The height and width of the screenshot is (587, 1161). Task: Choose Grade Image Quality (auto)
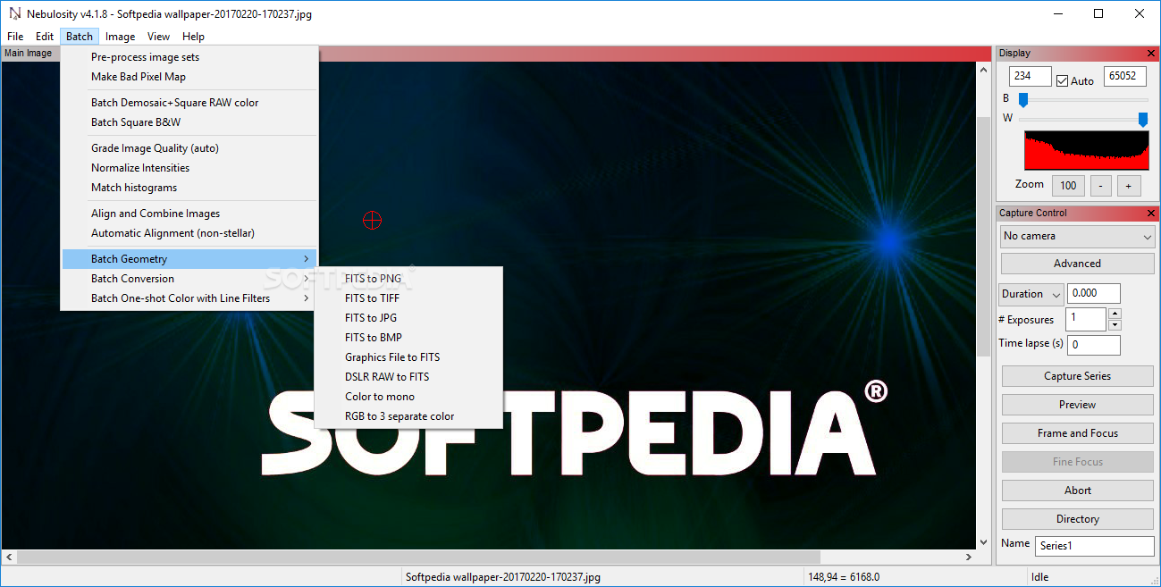(x=189, y=148)
